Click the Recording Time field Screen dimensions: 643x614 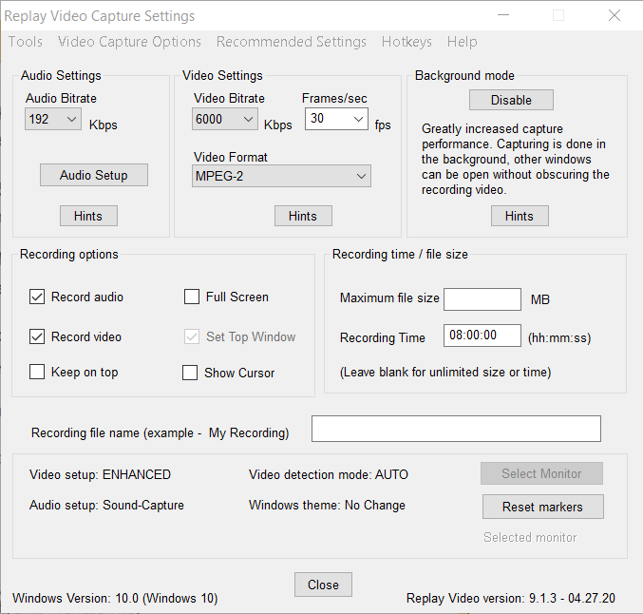tap(482, 336)
